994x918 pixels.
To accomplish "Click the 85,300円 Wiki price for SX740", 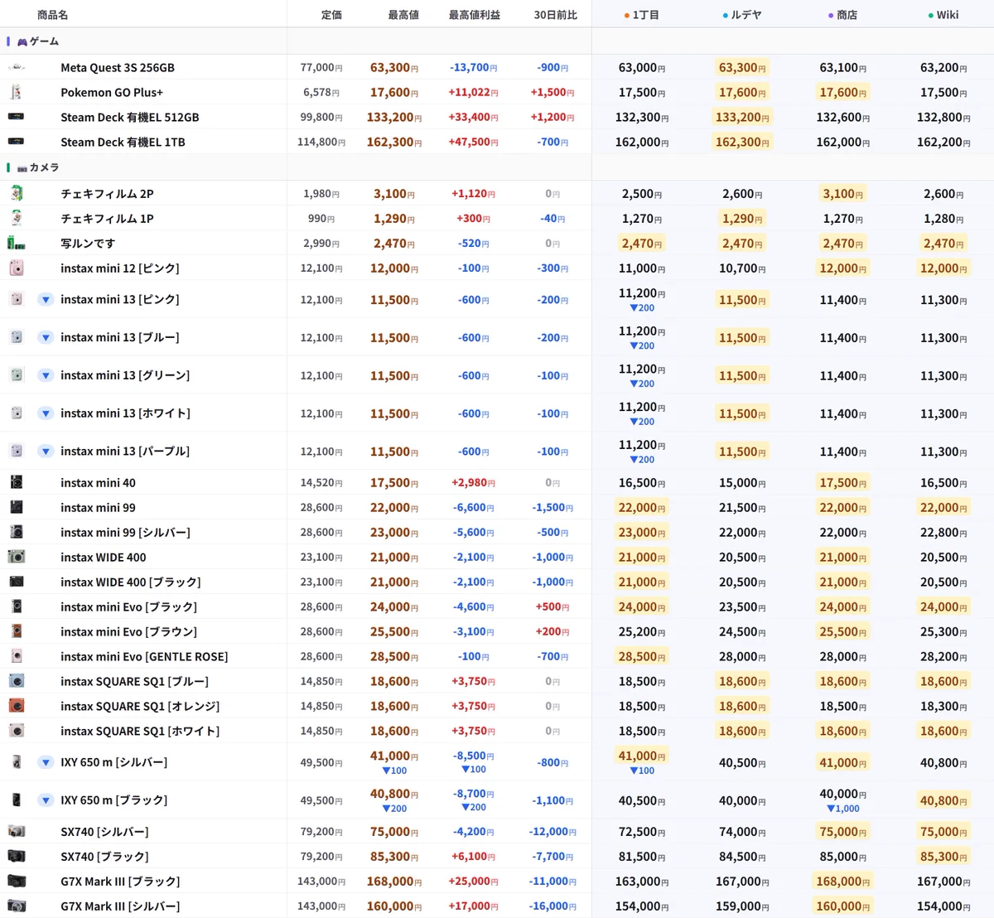I will [943, 857].
